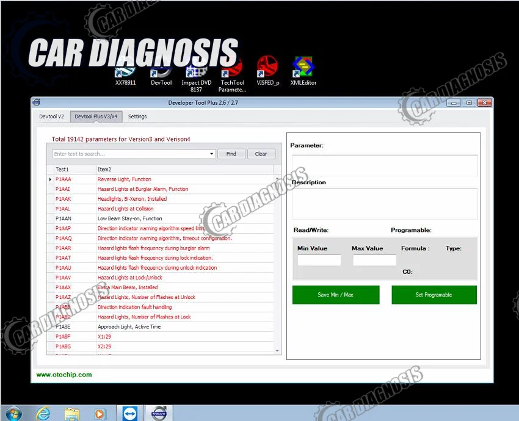519x421 pixels.
Task: Click the P1AAN code cell
Action: [75, 218]
